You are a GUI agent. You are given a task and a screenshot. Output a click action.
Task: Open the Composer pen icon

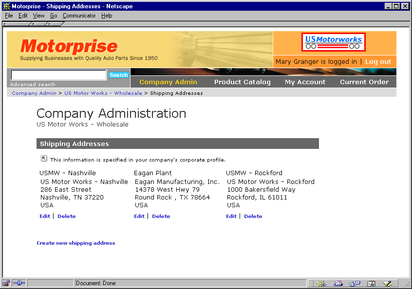(388, 283)
